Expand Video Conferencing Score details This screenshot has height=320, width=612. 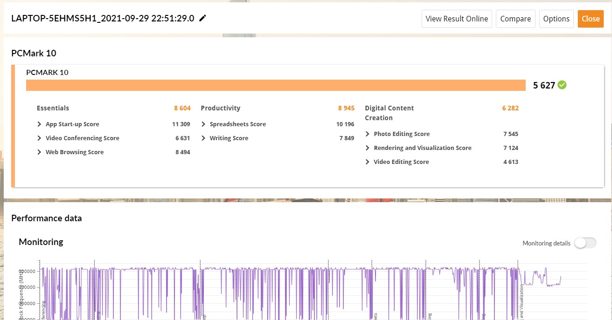pos(40,138)
